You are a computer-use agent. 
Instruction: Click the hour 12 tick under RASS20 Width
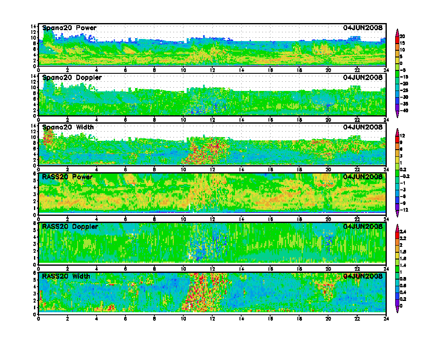click(x=212, y=316)
